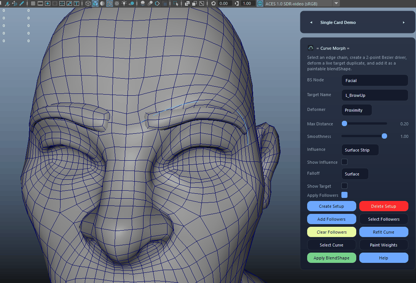Toggle depth of field icon
This screenshot has width=416, height=283.
(x=165, y=3)
